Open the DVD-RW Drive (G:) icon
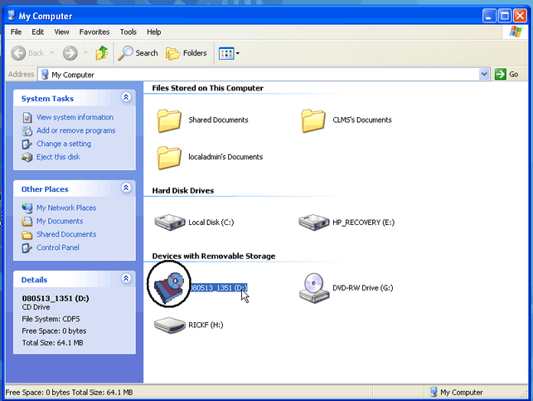533x401 pixels. pyautogui.click(x=313, y=287)
